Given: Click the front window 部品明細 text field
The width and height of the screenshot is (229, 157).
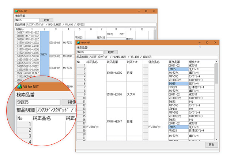Looking at the screenshot, I should coord(151,57).
